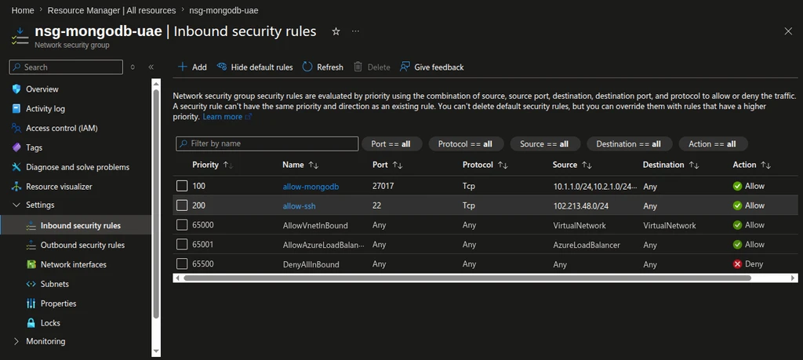Screen dimensions: 803x360
Task: Open the ellipsis more options in header
Action: tap(355, 31)
